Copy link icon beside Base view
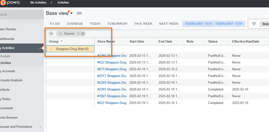The height and width of the screenshot is (132, 269). pos(79,13)
